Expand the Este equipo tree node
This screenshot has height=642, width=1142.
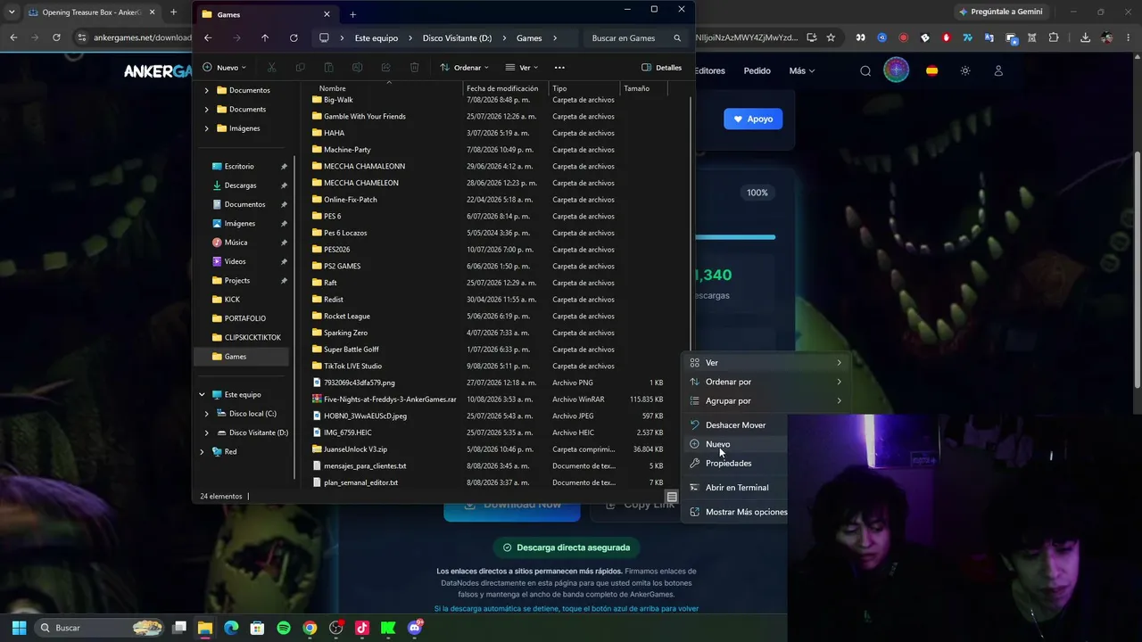point(202,395)
